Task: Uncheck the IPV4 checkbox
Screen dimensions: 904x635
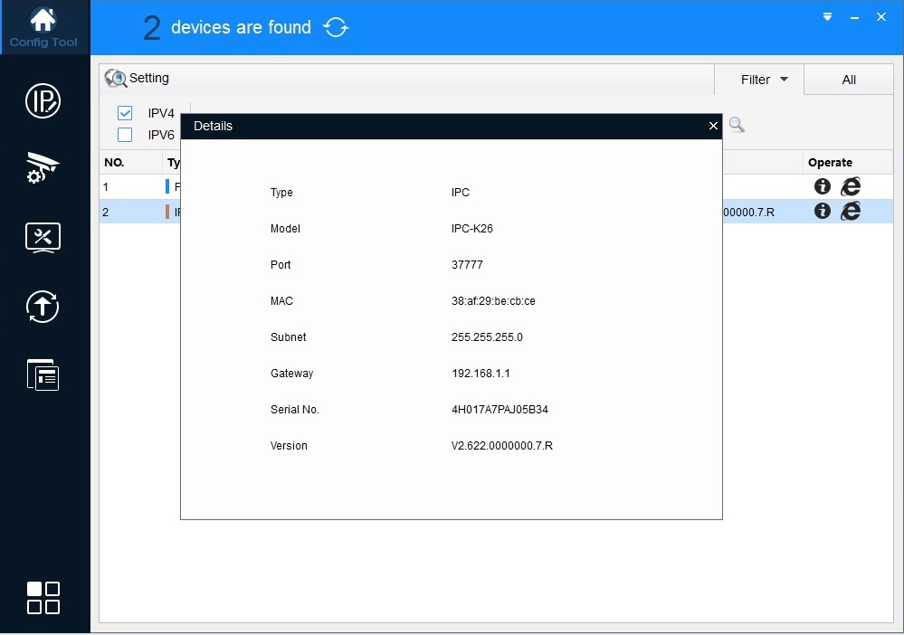Action: pos(125,113)
